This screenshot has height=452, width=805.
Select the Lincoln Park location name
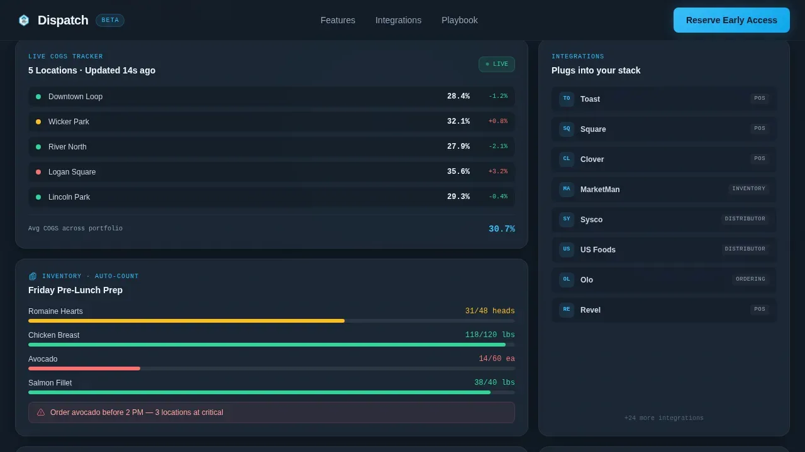69,197
